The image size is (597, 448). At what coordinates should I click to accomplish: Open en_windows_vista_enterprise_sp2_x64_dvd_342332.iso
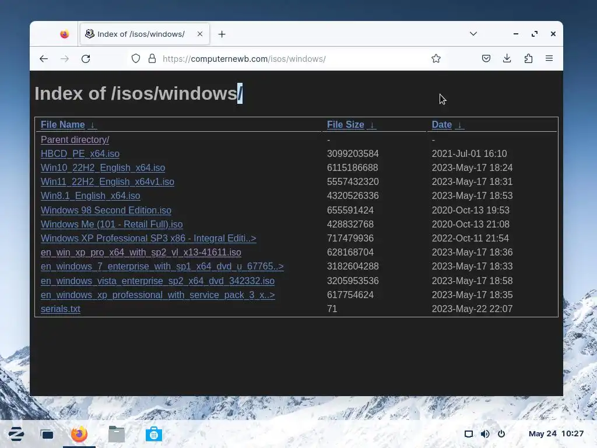coord(157,281)
